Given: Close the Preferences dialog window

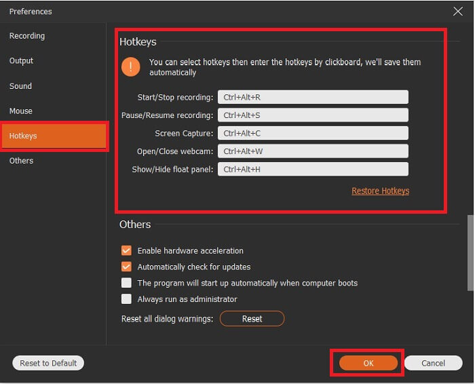Looking at the screenshot, I should coord(457,11).
